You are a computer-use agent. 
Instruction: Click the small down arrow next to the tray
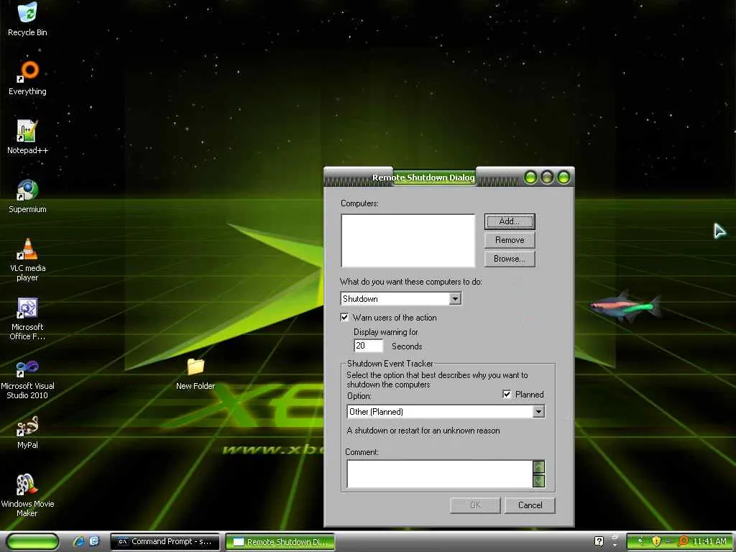(615, 546)
